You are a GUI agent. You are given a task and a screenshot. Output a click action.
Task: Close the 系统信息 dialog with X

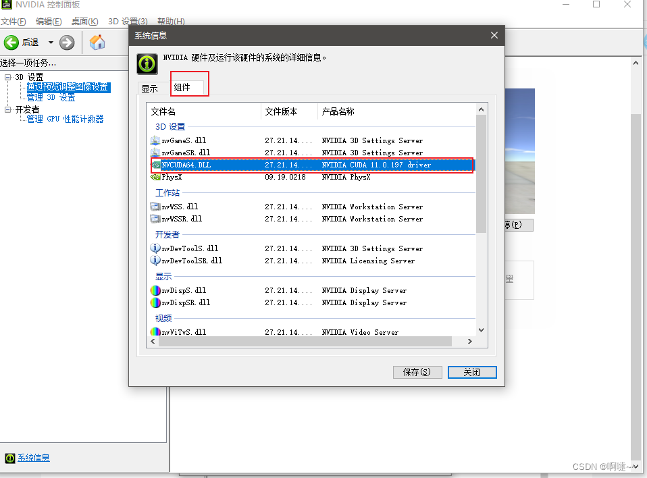[x=494, y=36]
